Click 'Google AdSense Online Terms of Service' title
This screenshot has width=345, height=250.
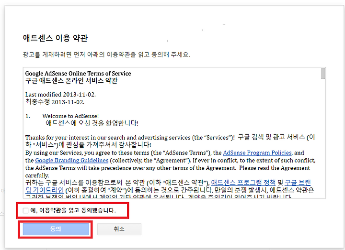[78, 74]
